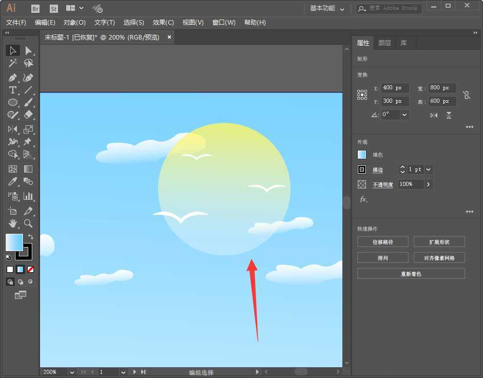Image resolution: width=483 pixels, height=378 pixels.
Task: Select the Magic Wand tool
Action: click(13, 63)
